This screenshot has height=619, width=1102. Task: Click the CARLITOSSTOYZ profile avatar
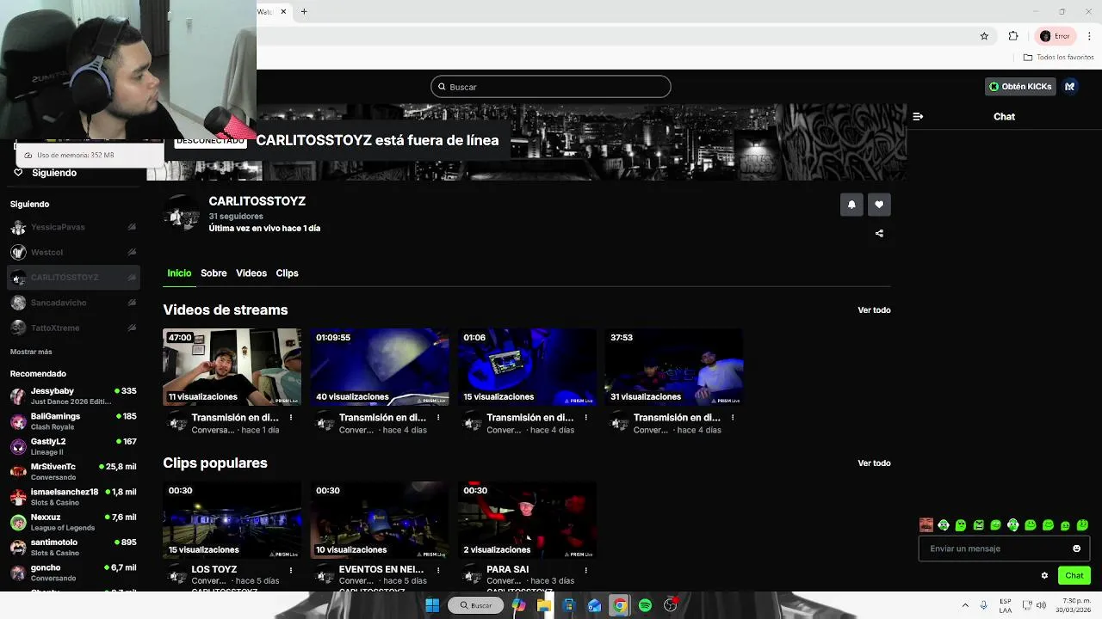tap(182, 212)
